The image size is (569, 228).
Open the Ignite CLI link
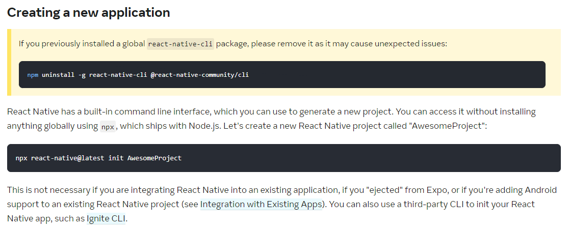pyautogui.click(x=106, y=218)
